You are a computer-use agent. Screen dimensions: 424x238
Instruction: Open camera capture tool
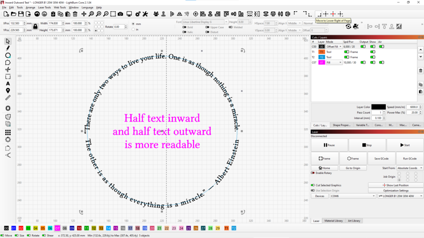[x=120, y=14]
